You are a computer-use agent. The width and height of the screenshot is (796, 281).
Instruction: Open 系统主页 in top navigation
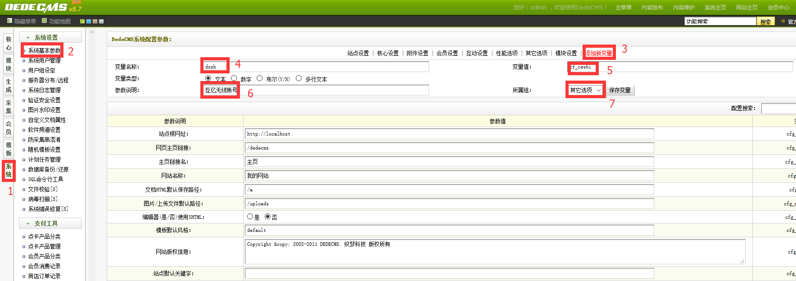click(715, 8)
